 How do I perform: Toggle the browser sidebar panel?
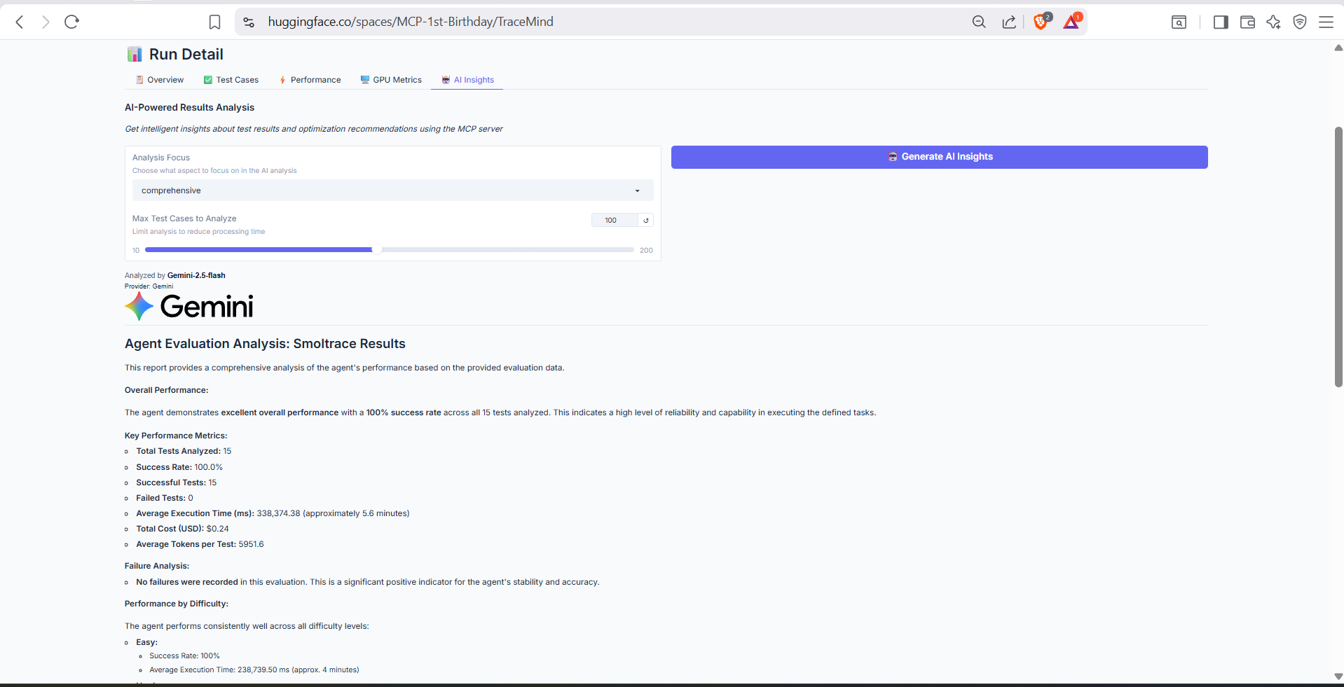(1221, 22)
